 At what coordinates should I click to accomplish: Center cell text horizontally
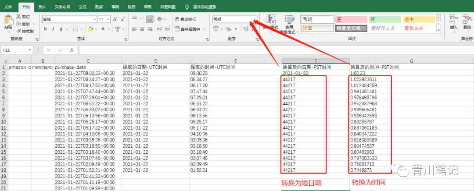click(x=142, y=29)
